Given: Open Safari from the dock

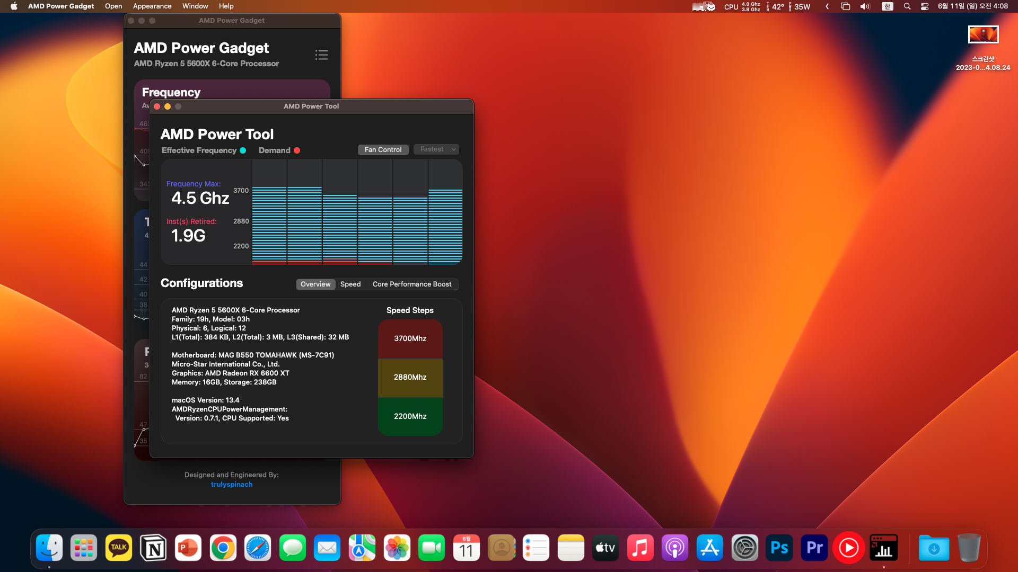Looking at the screenshot, I should [258, 548].
